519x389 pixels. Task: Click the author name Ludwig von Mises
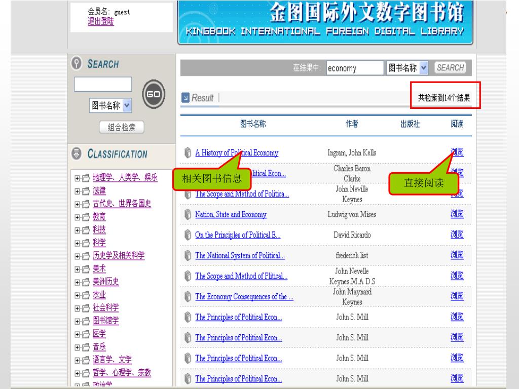point(352,214)
